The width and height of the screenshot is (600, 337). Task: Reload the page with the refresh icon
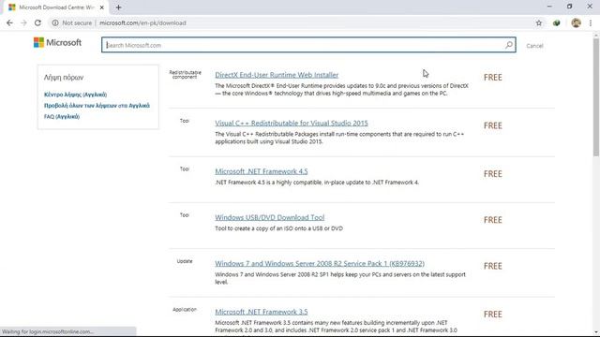point(37,22)
